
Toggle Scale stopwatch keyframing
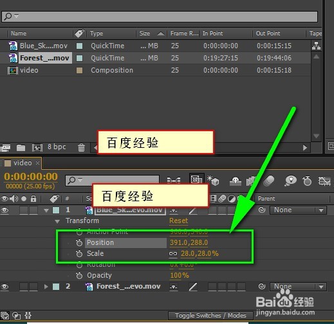79,253
